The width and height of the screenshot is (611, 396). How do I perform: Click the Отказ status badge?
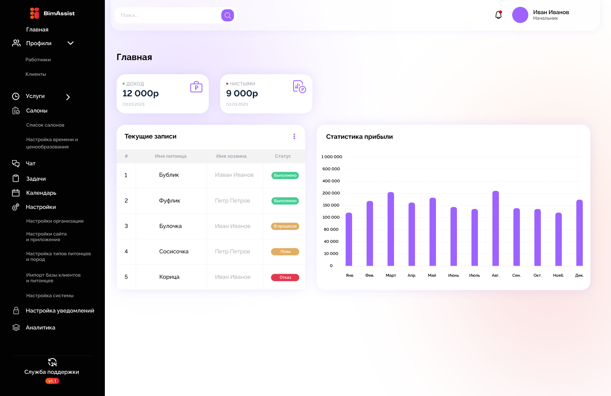coord(285,277)
